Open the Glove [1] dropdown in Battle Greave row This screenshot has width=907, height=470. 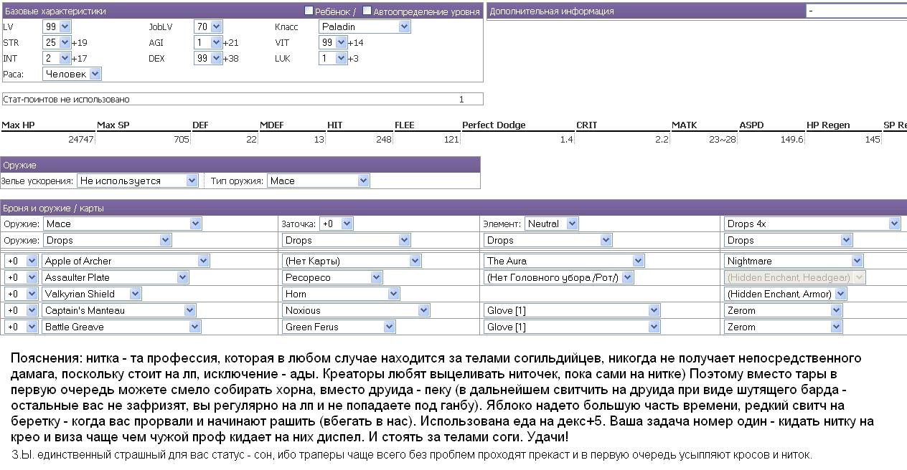pyautogui.click(x=572, y=327)
